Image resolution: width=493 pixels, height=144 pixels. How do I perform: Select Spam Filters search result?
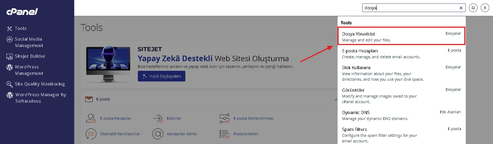[401, 135]
